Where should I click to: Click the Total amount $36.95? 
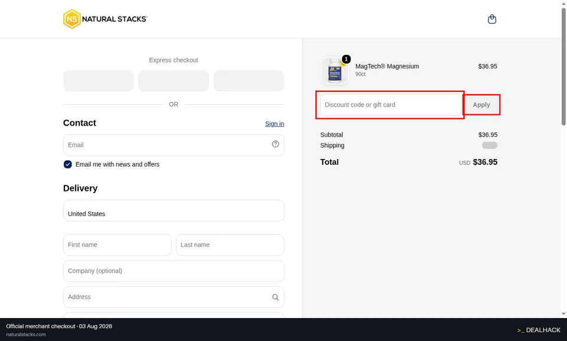pos(485,162)
